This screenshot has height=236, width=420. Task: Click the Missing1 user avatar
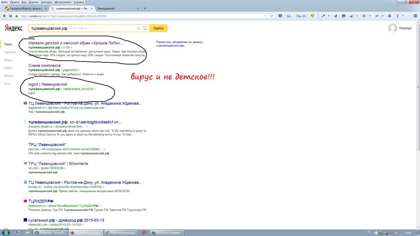tap(393, 28)
